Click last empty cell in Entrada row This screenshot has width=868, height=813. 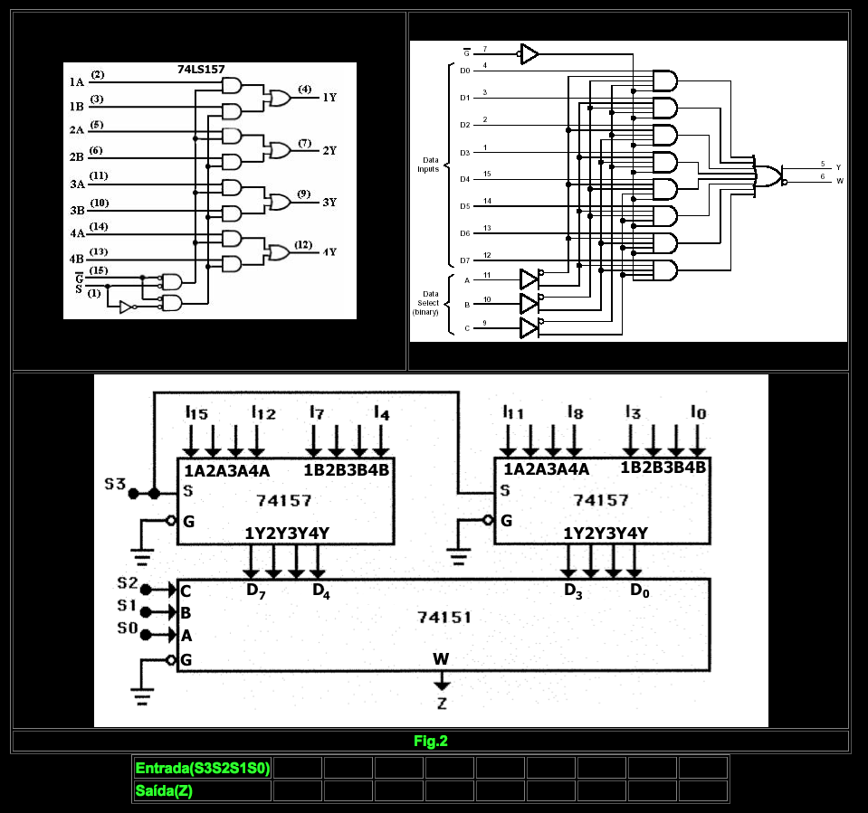point(703,768)
